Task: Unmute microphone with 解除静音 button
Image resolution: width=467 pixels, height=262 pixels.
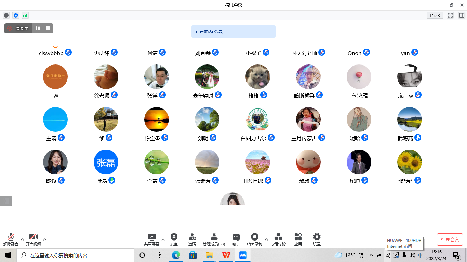Action: (x=11, y=239)
